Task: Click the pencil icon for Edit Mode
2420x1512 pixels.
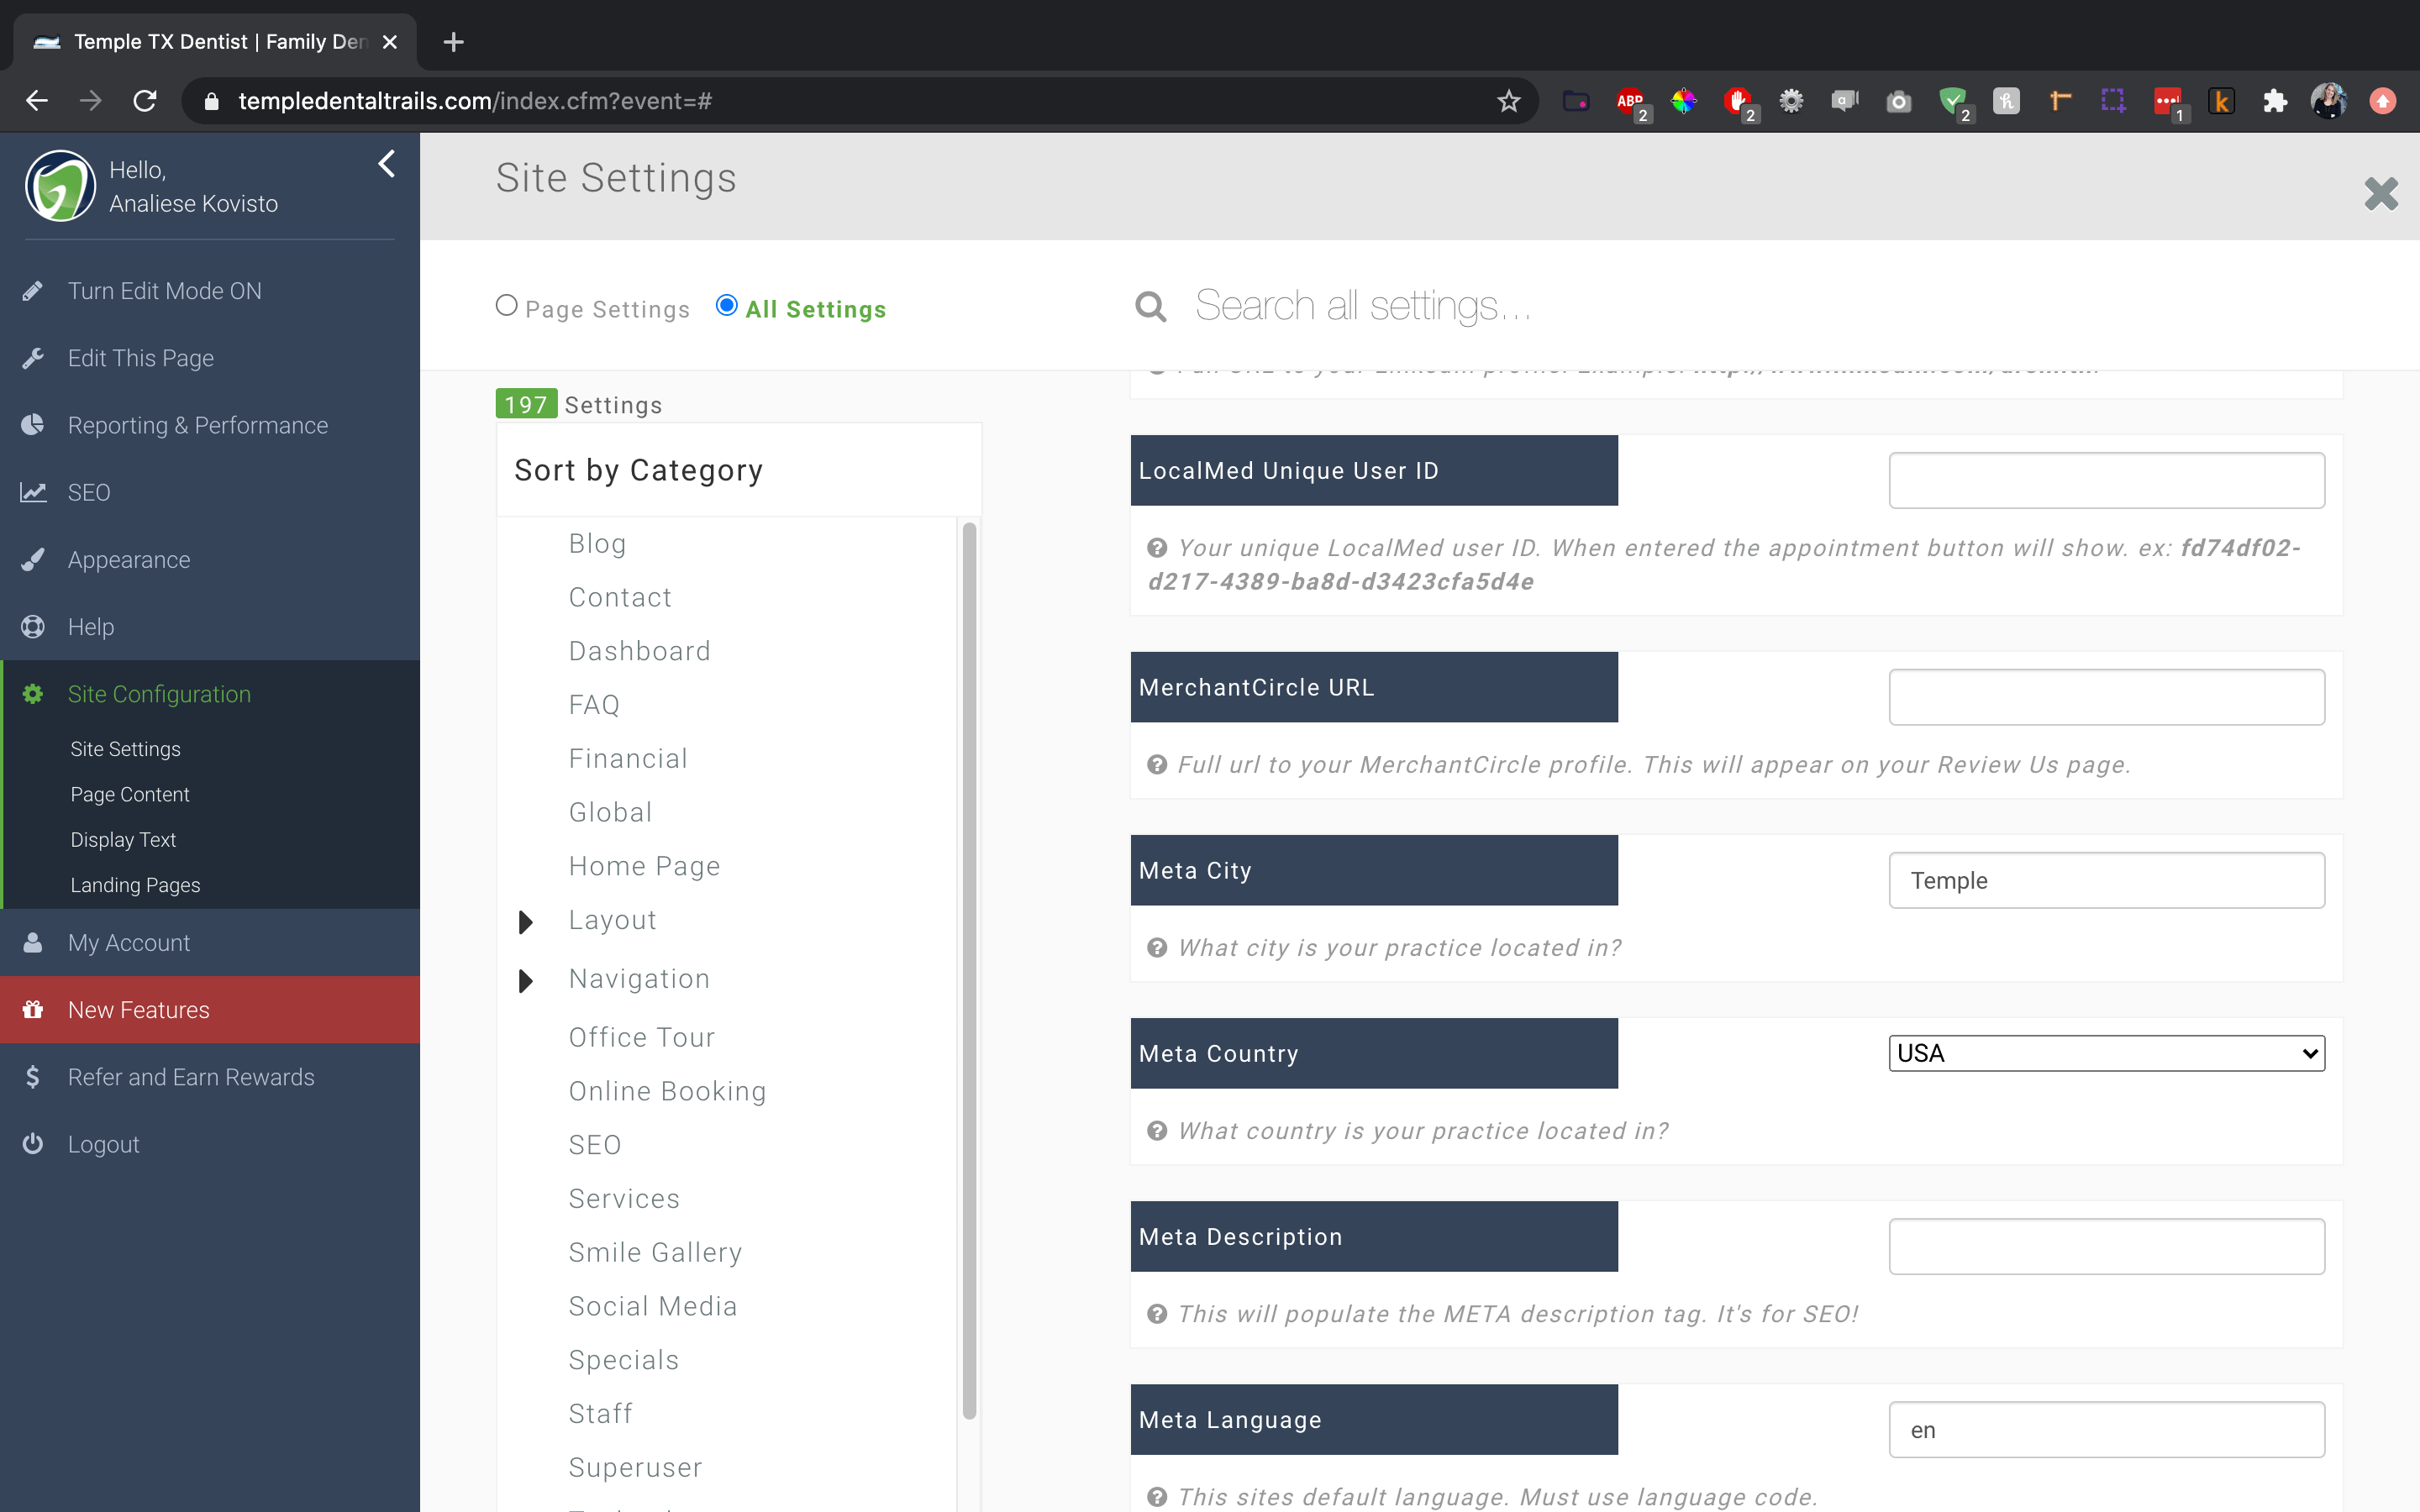Action: (32, 291)
